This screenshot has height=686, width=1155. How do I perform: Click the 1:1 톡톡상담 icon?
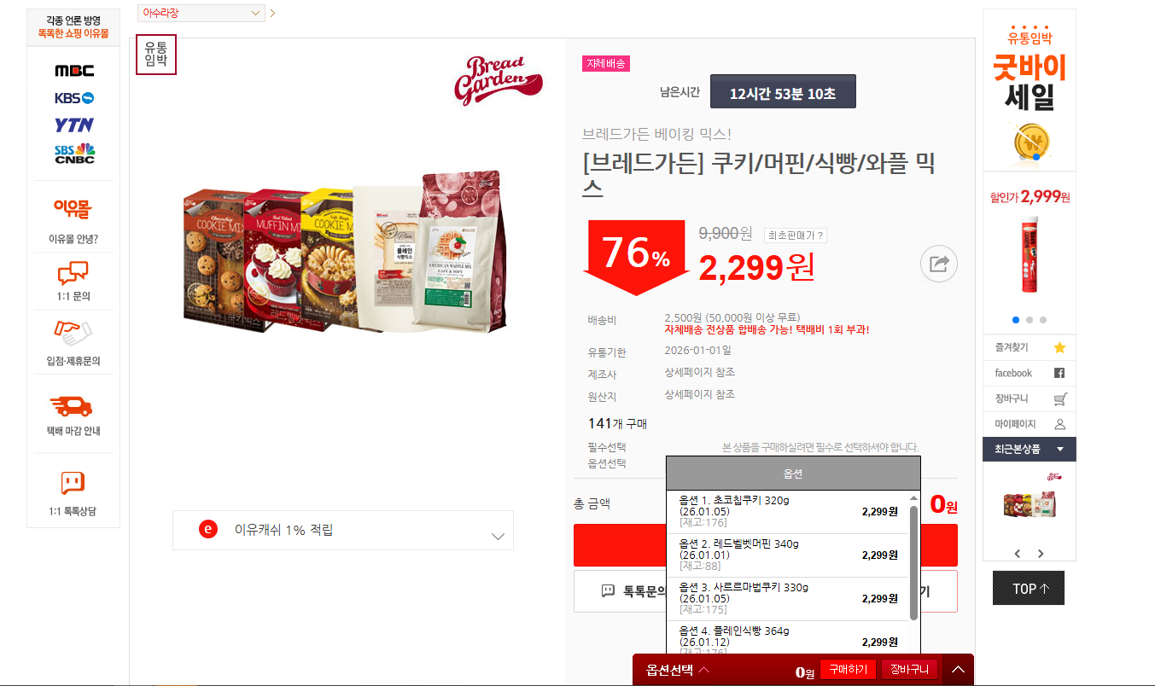pyautogui.click(x=73, y=483)
